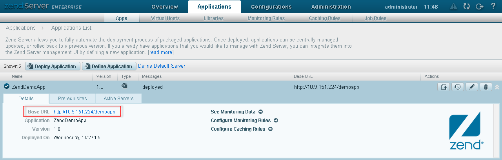Click rollback history icon for ZendDemoApp
The height and width of the screenshot is (160, 502).
tap(458, 87)
